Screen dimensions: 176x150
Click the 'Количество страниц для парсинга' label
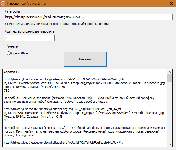click(29, 31)
